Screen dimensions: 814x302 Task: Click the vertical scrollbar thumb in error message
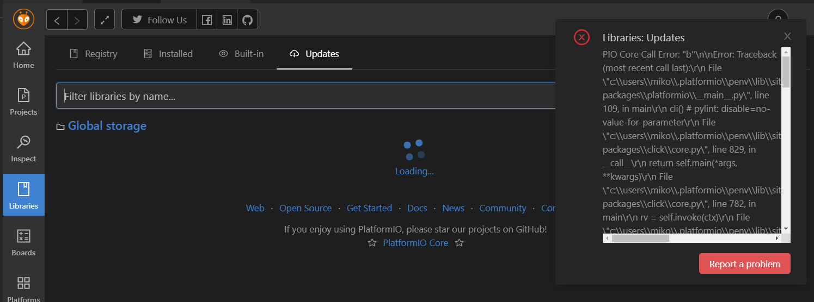coord(786,72)
